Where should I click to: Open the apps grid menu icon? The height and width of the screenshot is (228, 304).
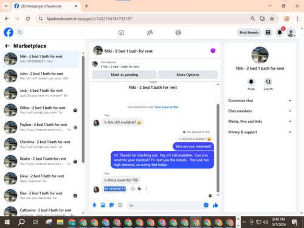point(268,32)
